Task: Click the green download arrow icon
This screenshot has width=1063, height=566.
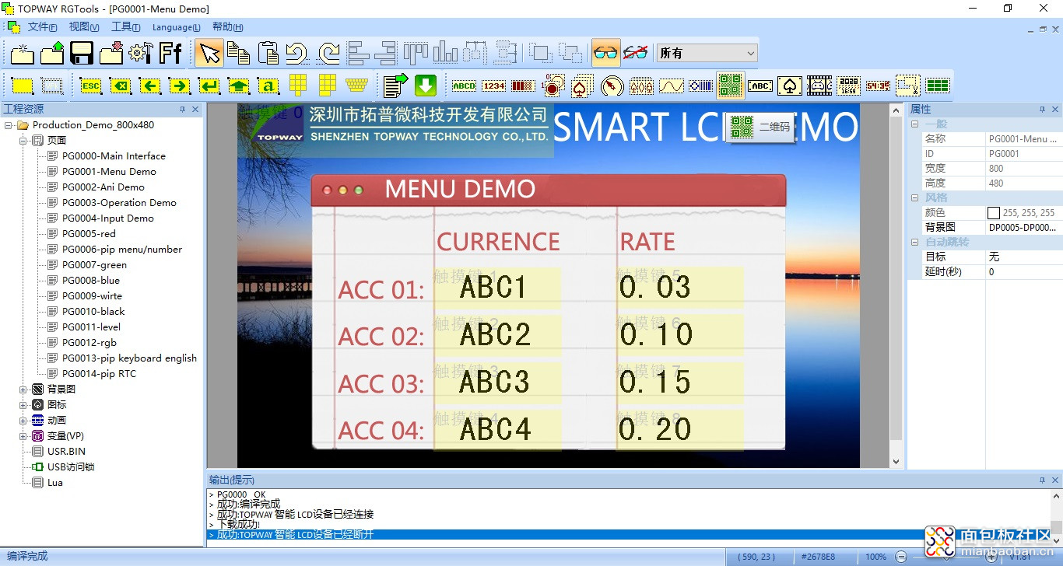Action: click(426, 86)
